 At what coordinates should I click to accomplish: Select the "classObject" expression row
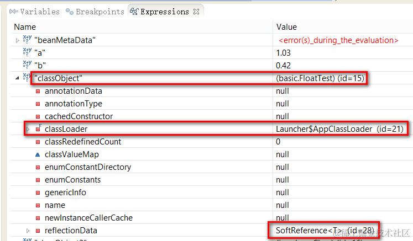[212, 78]
